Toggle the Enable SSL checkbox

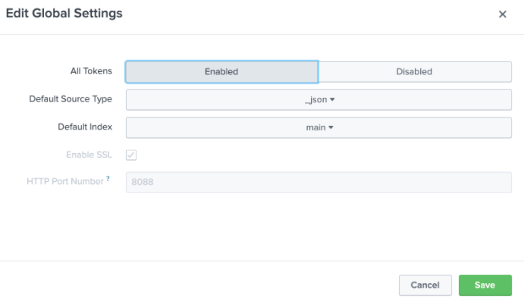point(131,155)
